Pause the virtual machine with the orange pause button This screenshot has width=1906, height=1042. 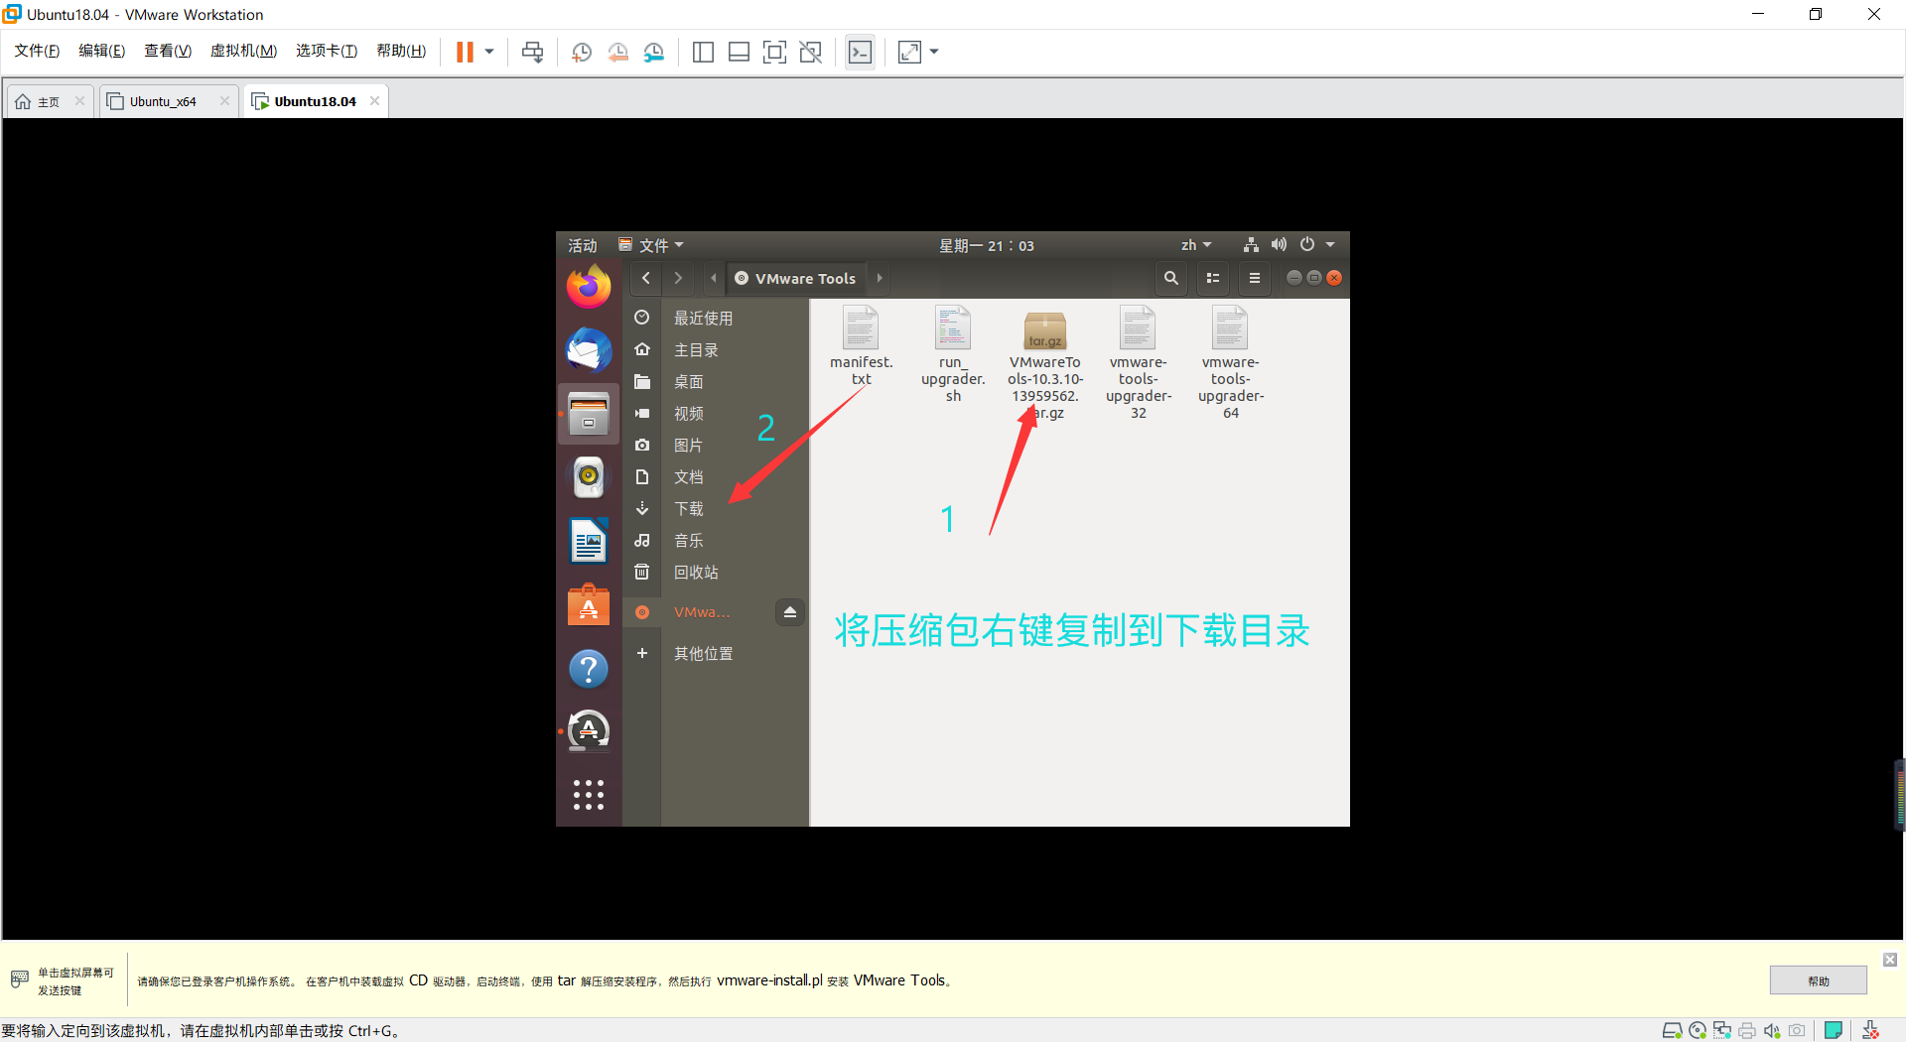pyautogui.click(x=465, y=52)
